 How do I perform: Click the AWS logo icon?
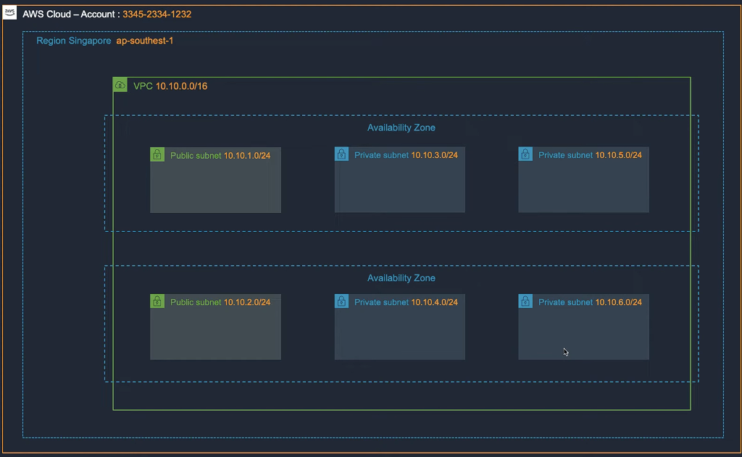(9, 14)
